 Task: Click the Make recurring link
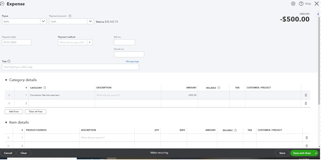pos(159,153)
